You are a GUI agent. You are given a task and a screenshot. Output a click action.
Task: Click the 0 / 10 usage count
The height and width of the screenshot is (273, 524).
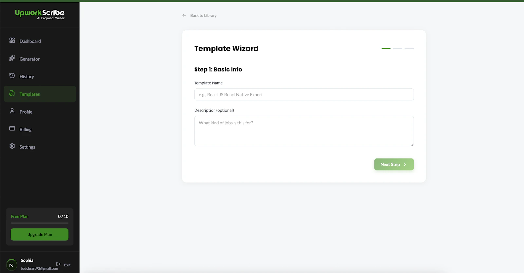tap(63, 216)
